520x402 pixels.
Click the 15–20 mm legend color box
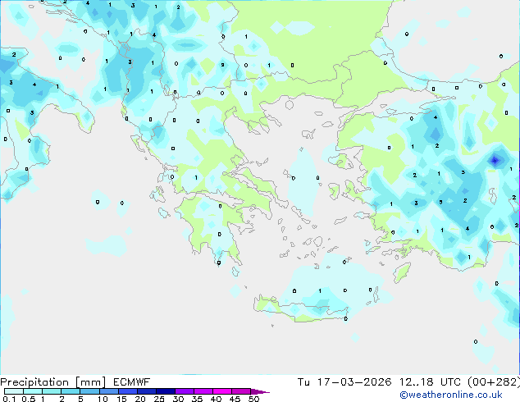pyautogui.click(x=128, y=391)
